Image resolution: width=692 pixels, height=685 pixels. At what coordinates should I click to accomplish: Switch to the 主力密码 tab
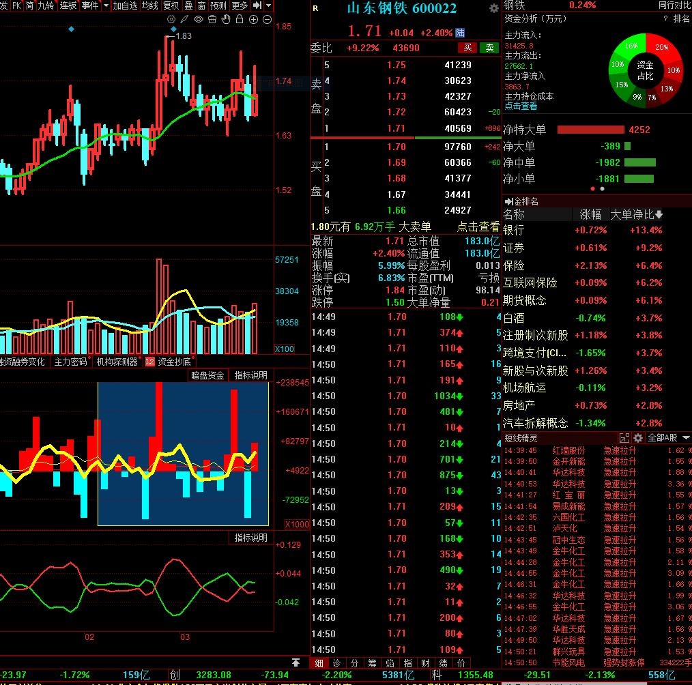(70, 362)
